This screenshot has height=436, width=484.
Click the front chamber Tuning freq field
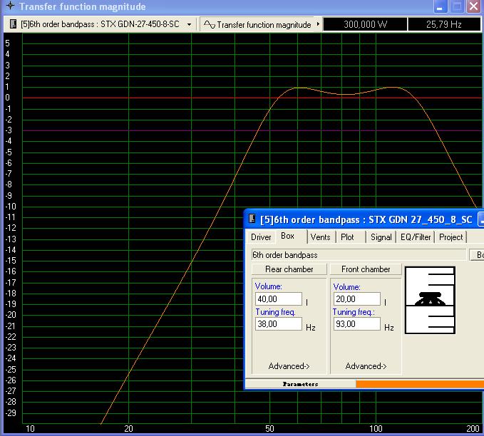[x=356, y=324]
